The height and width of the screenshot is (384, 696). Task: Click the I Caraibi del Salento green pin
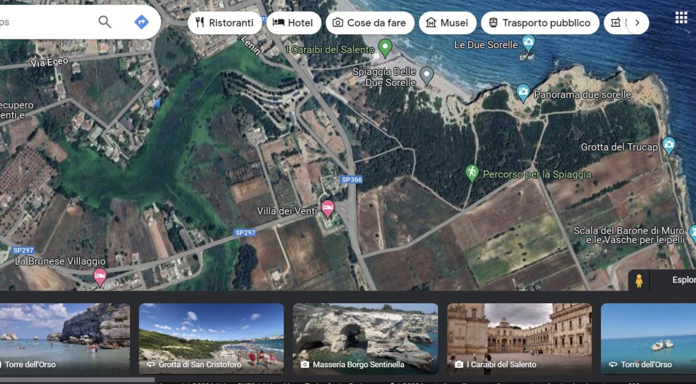click(x=385, y=48)
